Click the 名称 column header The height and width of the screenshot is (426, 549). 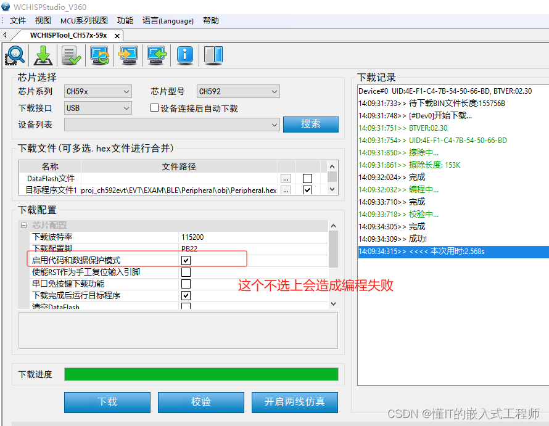[x=50, y=166]
